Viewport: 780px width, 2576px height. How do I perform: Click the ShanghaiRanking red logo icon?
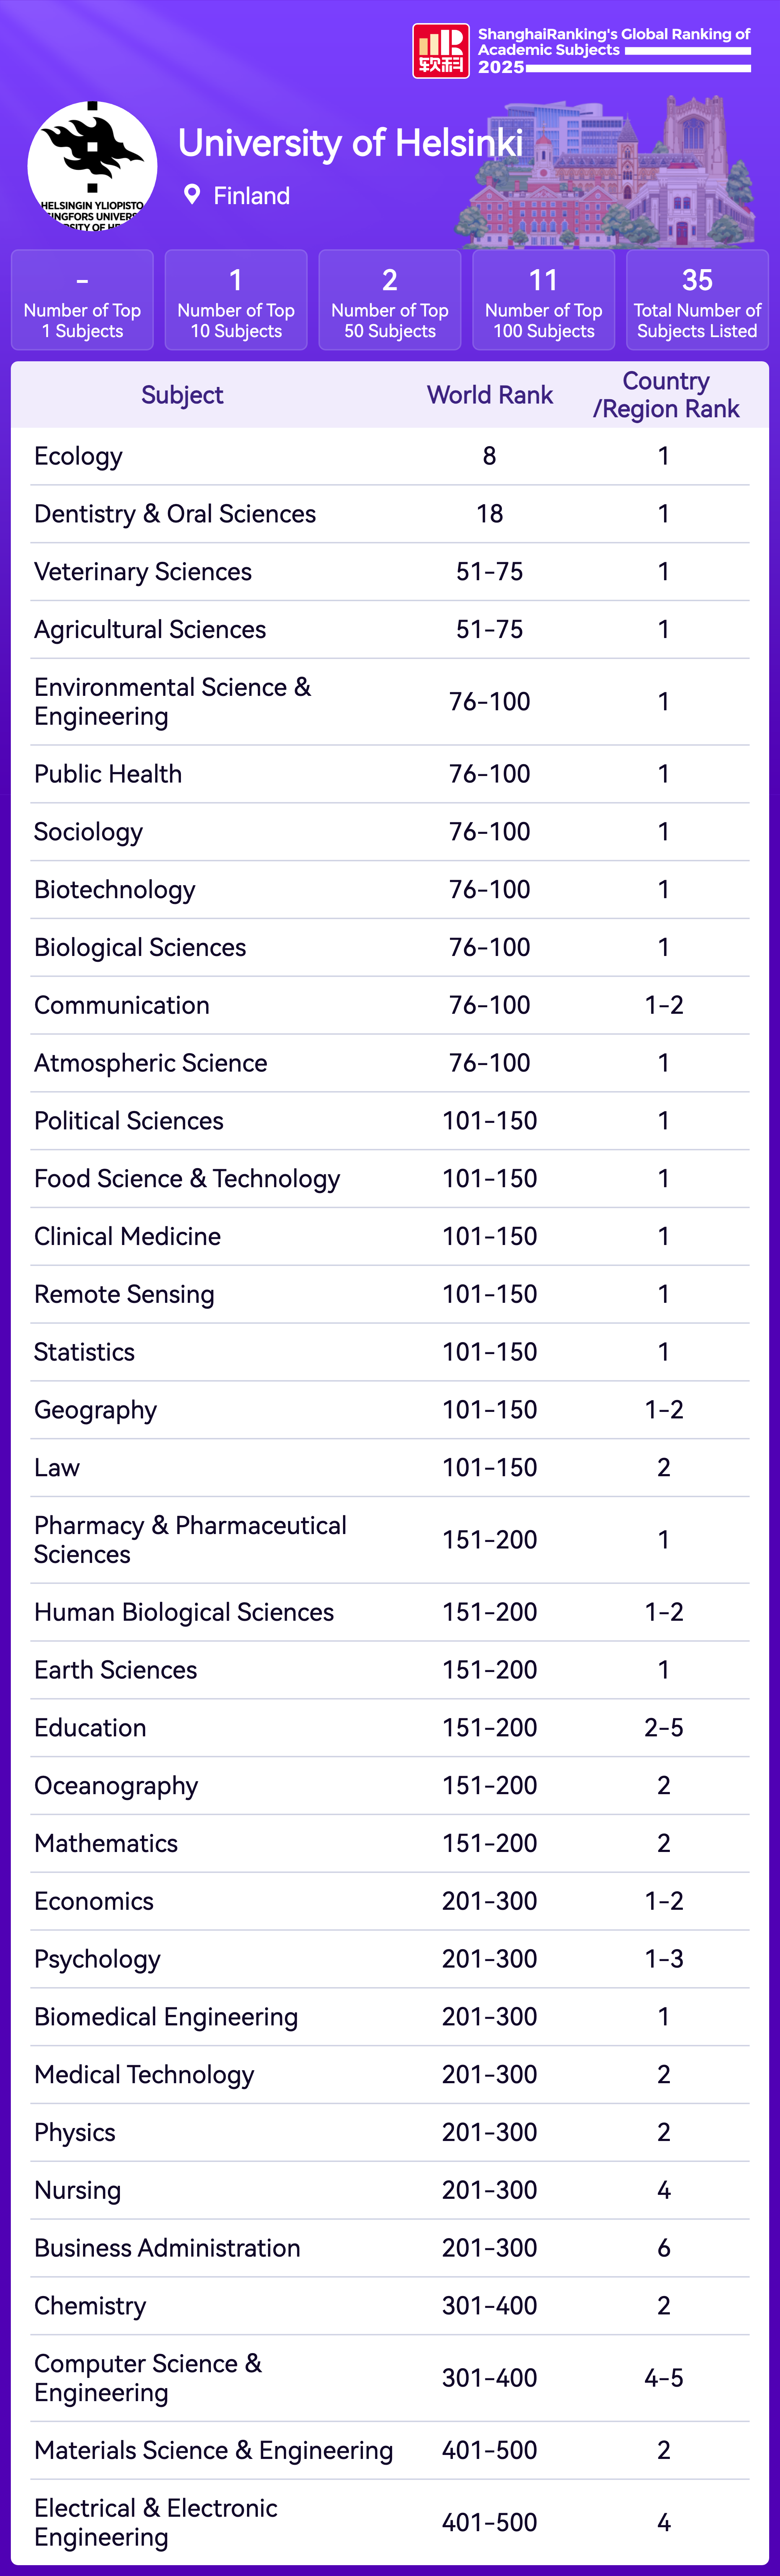pyautogui.click(x=440, y=51)
